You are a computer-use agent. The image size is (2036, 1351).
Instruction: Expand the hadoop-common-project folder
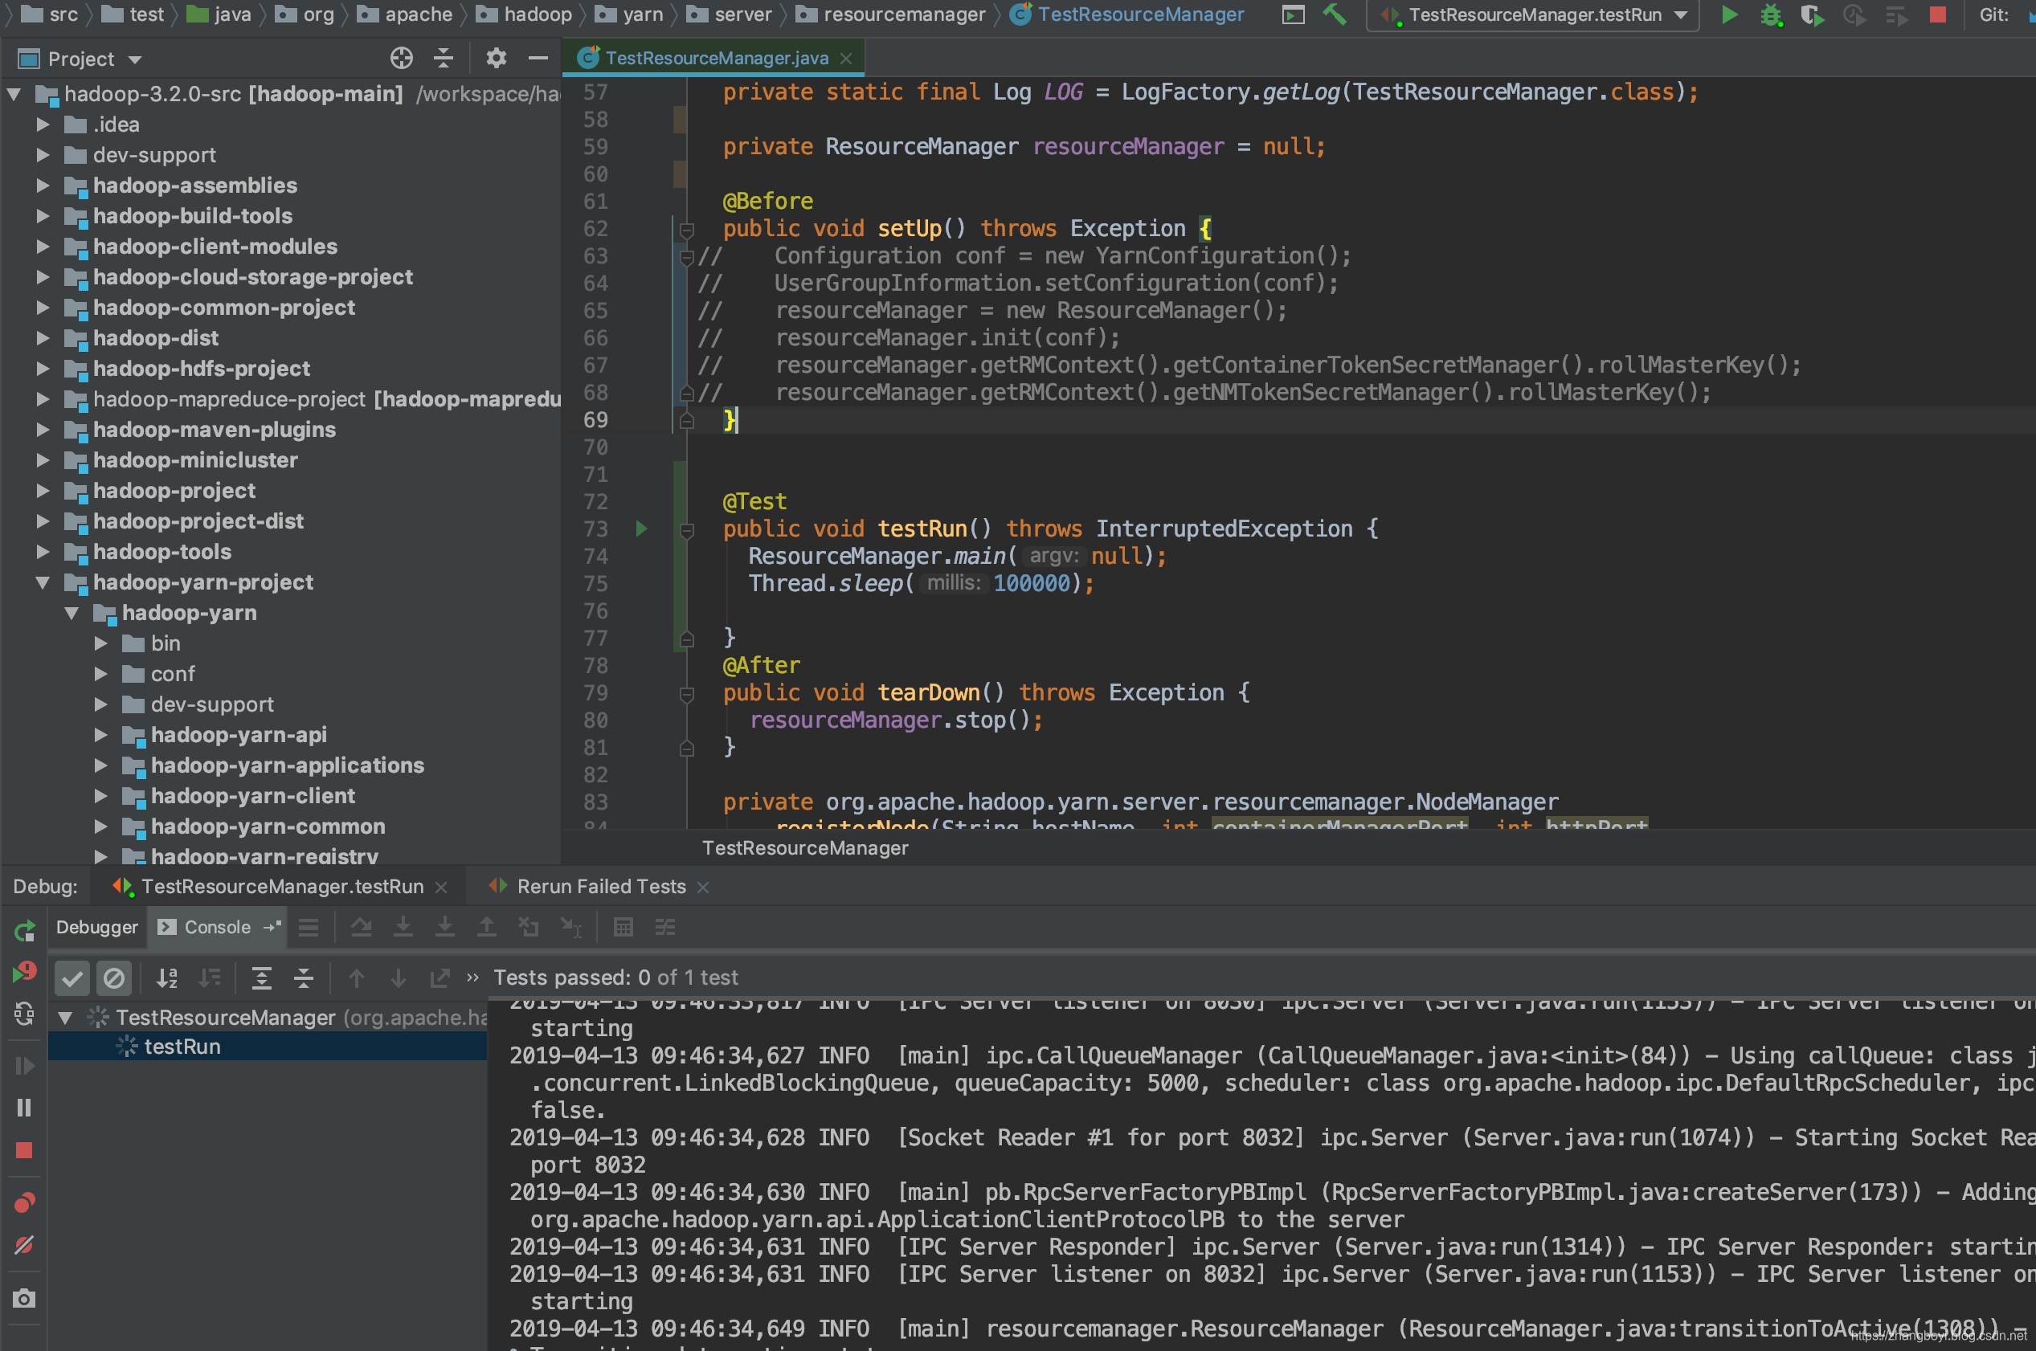tap(43, 308)
